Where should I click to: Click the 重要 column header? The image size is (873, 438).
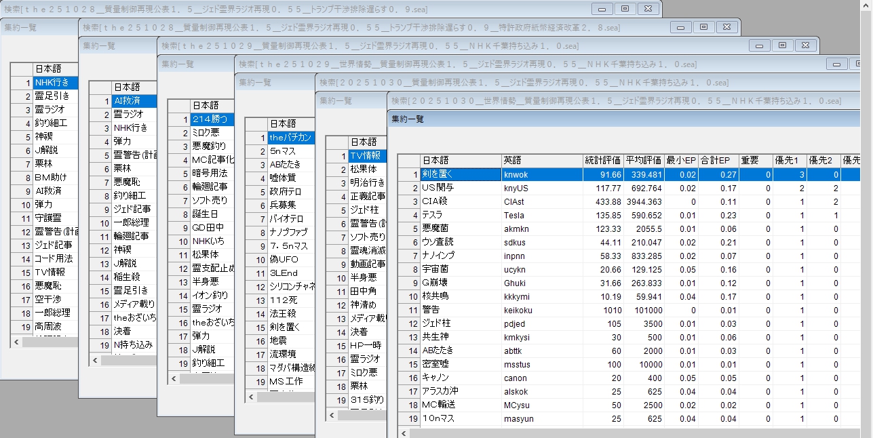(x=756, y=161)
